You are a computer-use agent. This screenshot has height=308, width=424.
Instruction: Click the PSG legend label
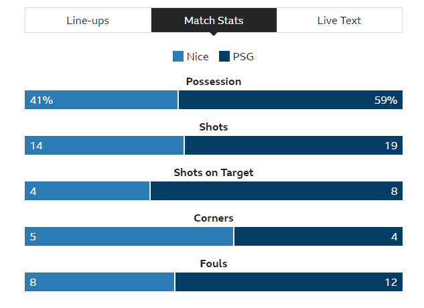tap(243, 57)
